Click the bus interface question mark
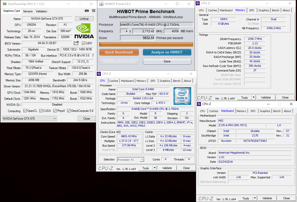Image resolution: width=297 pixels, height=202 pixels. tap(93, 55)
